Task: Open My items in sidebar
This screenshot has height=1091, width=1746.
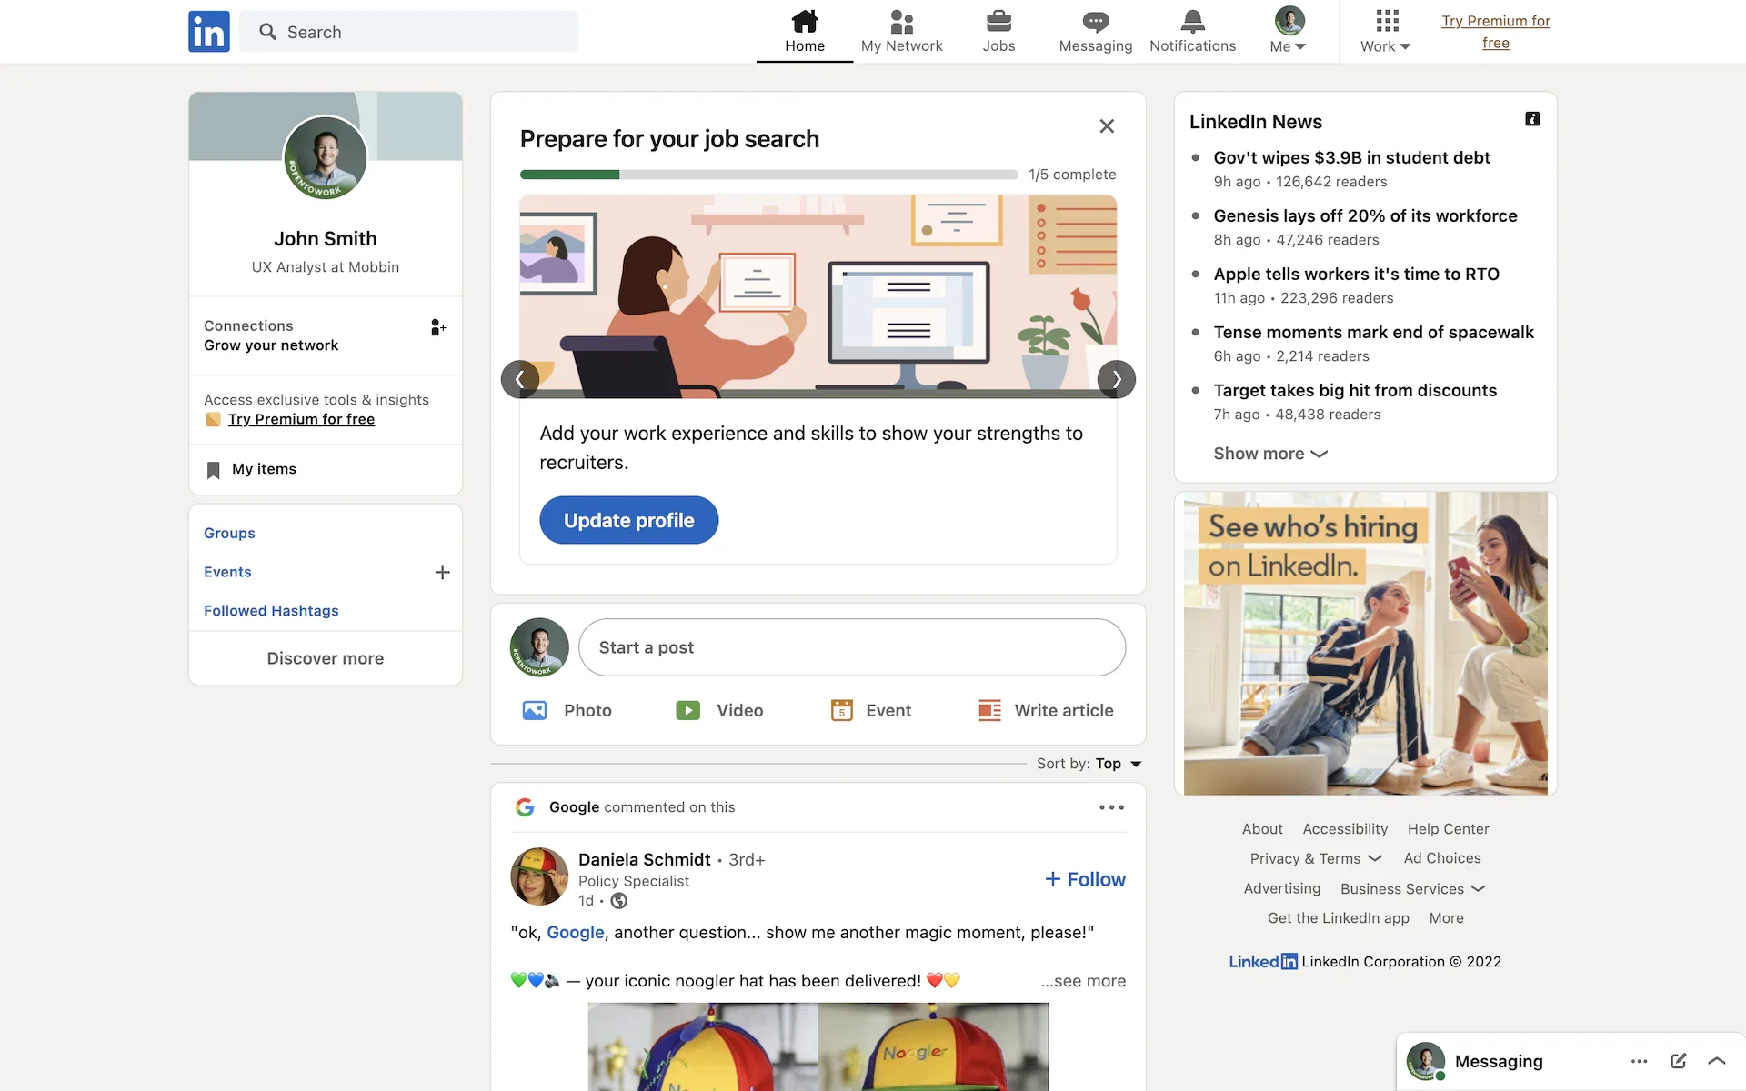Action: 264,469
